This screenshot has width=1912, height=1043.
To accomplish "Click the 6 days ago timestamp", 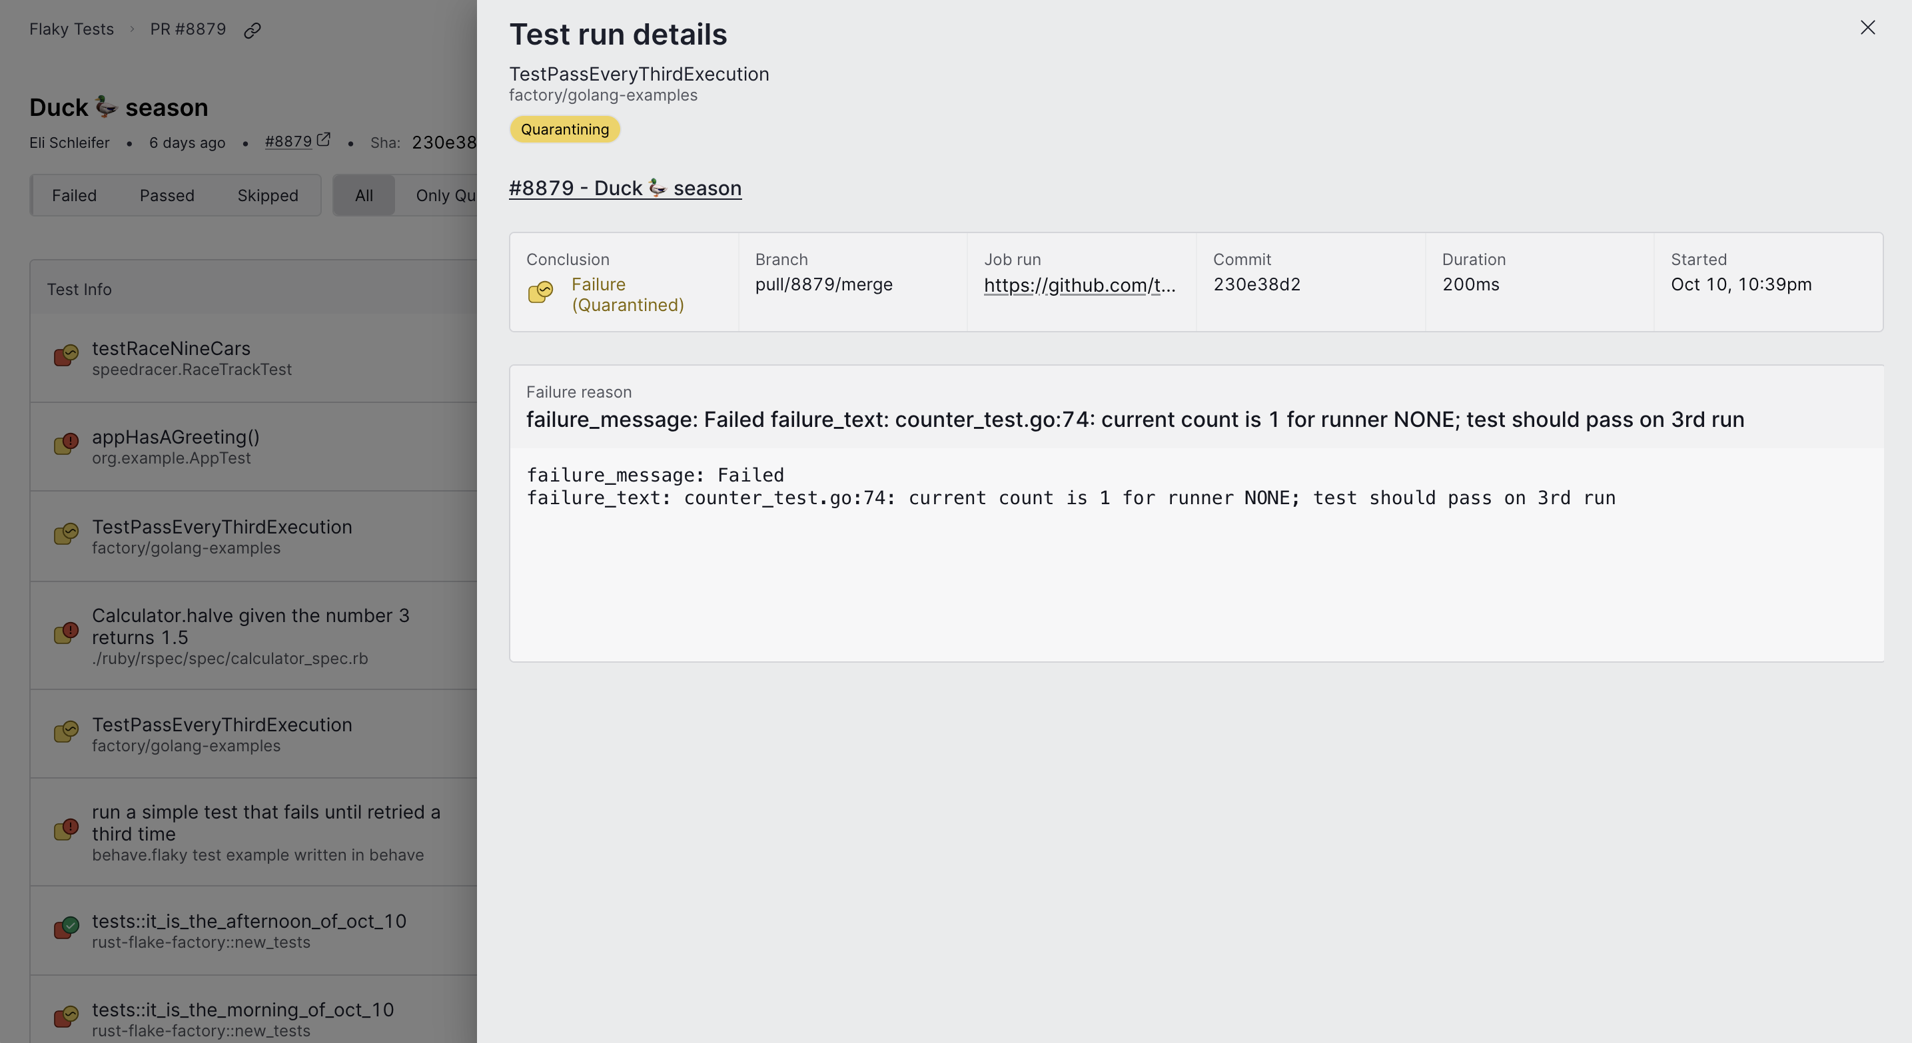I will coord(187,143).
